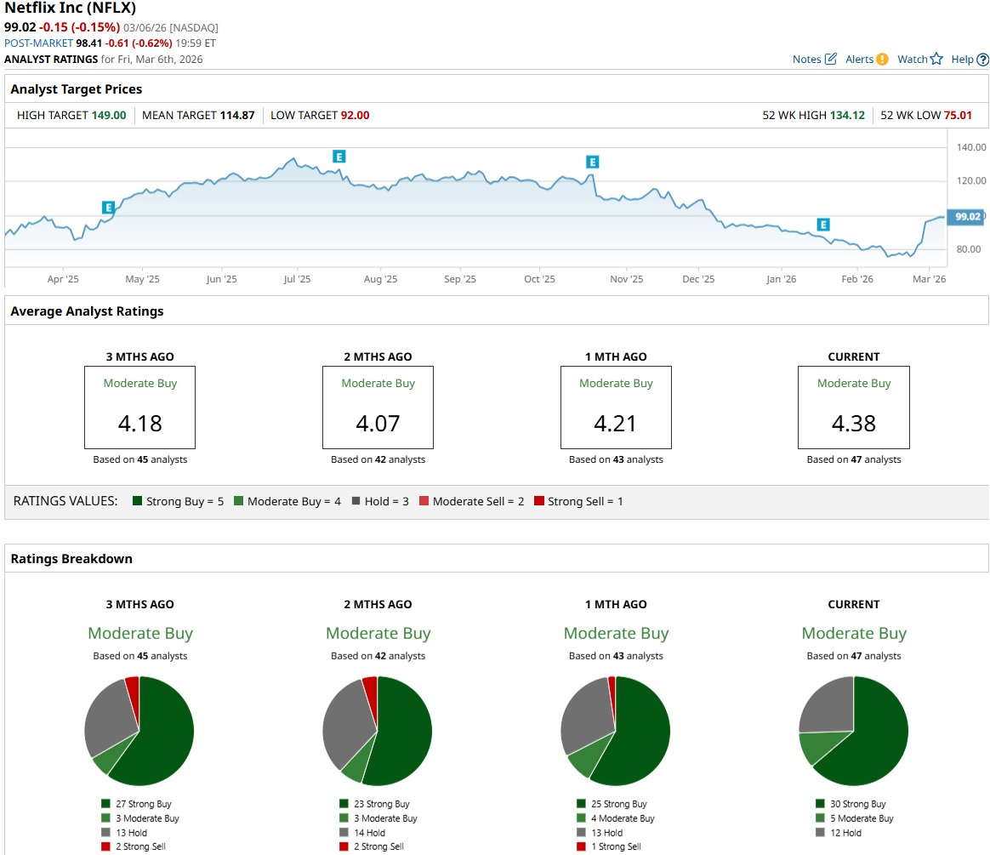Screen dimensions: 990x855
Task: Select the earnings E marker before May '25
Action: pos(108,208)
